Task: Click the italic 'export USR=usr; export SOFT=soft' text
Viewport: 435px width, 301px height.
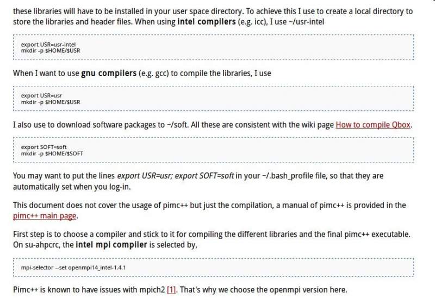Action: pyautogui.click(x=176, y=176)
